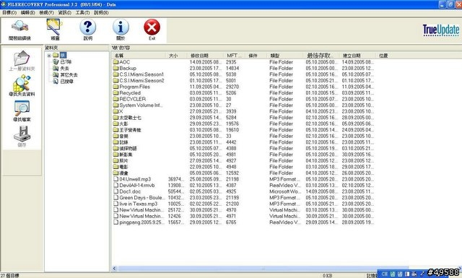
Task: Sort by the MFT column header
Action: [235, 56]
